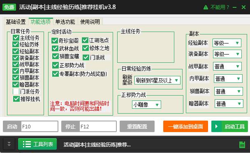The height and width of the screenshot is (153, 250).
Task: Toggle the 战甲副本 daily task checkbox
Action: click(x=16, y=64)
